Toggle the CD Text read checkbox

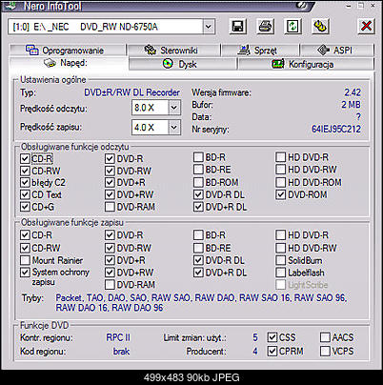click(x=25, y=194)
